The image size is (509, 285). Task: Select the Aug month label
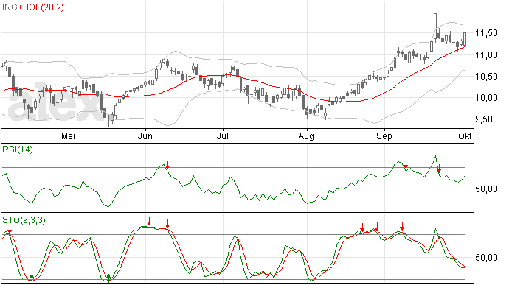click(x=306, y=136)
